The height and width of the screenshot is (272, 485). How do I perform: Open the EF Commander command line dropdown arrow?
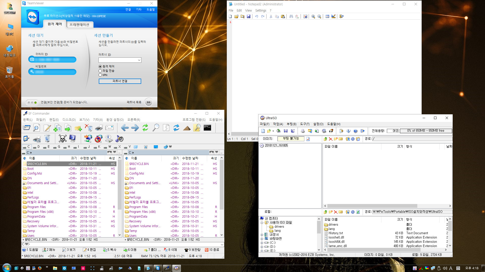pos(222,244)
